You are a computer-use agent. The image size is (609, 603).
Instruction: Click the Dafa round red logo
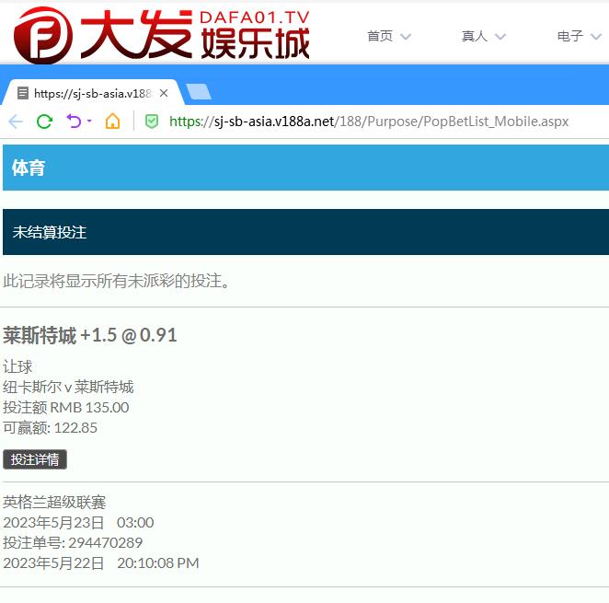tap(42, 36)
